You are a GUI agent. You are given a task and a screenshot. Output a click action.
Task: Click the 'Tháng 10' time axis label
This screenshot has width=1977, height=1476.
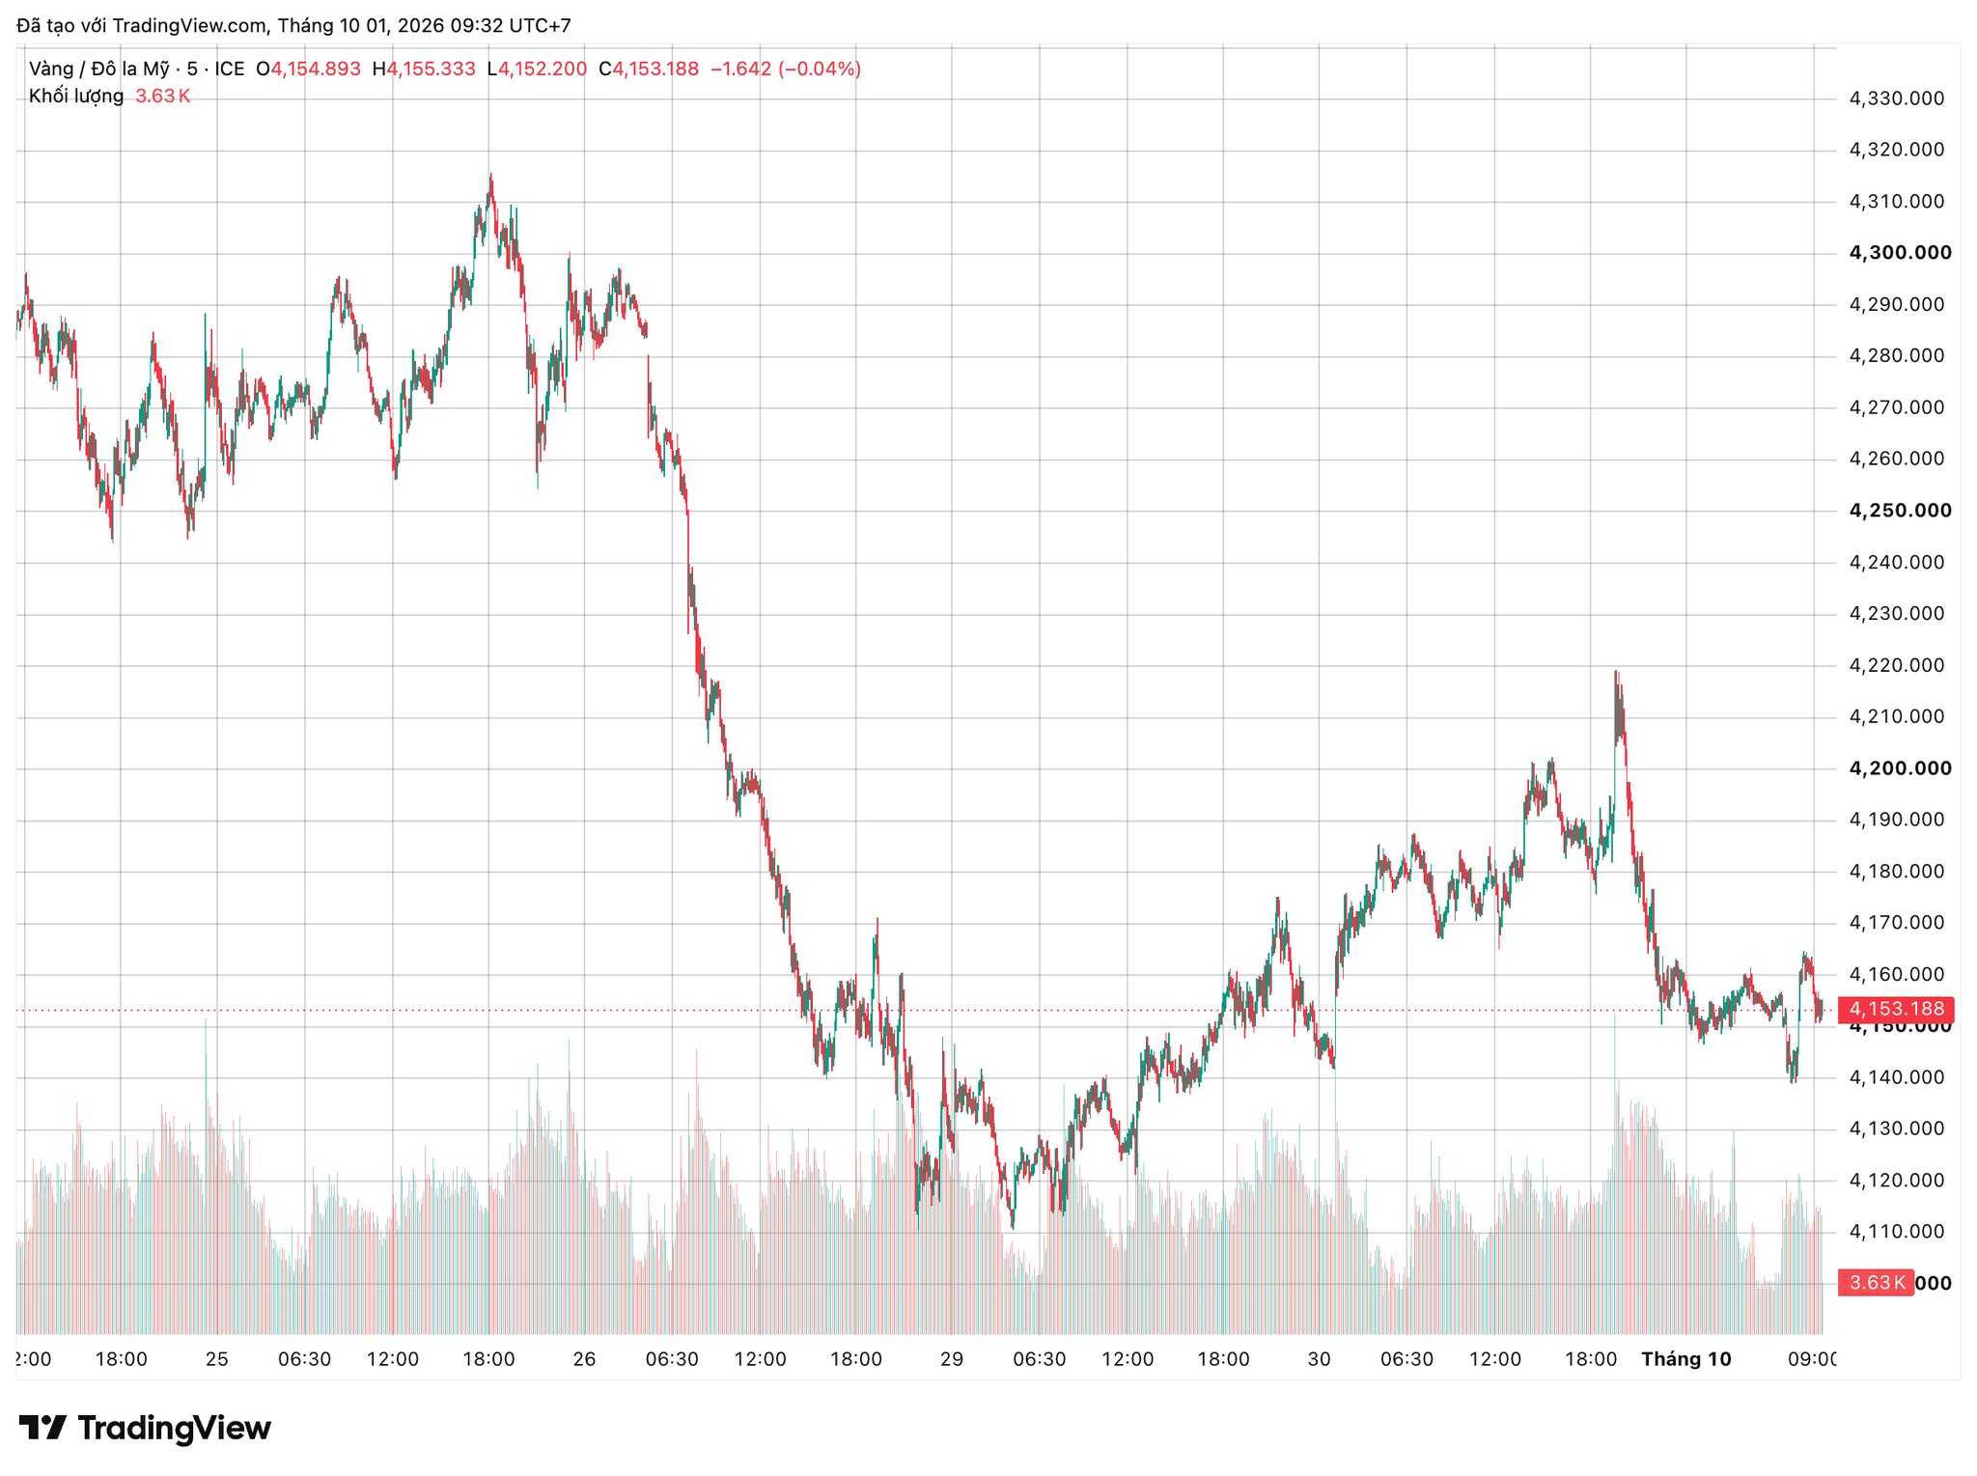[x=1686, y=1359]
